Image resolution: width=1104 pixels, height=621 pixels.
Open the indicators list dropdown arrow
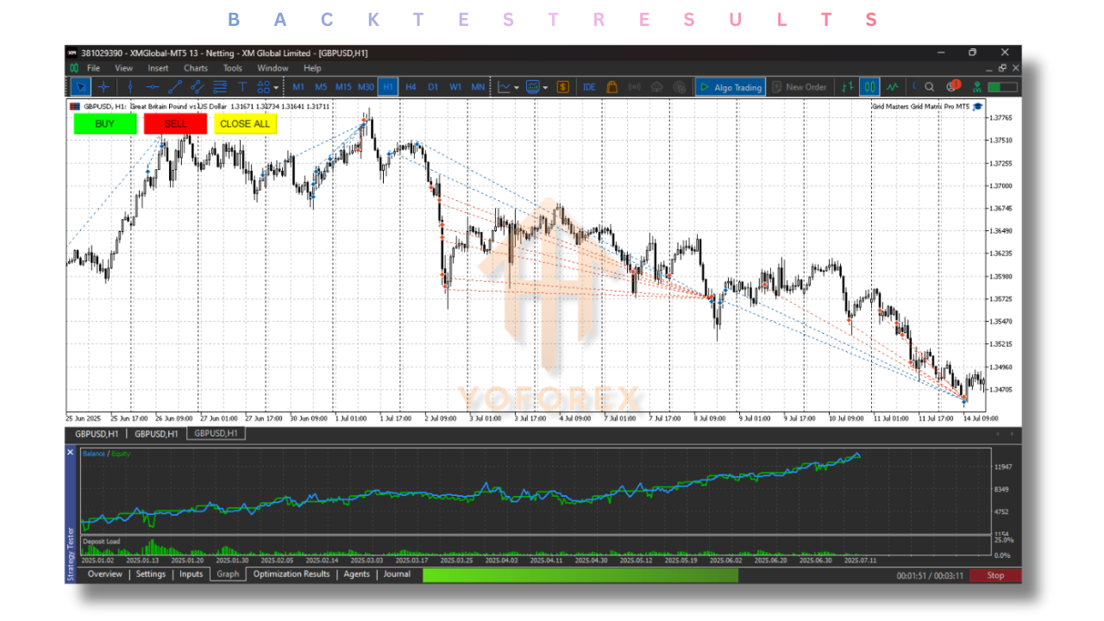click(516, 88)
